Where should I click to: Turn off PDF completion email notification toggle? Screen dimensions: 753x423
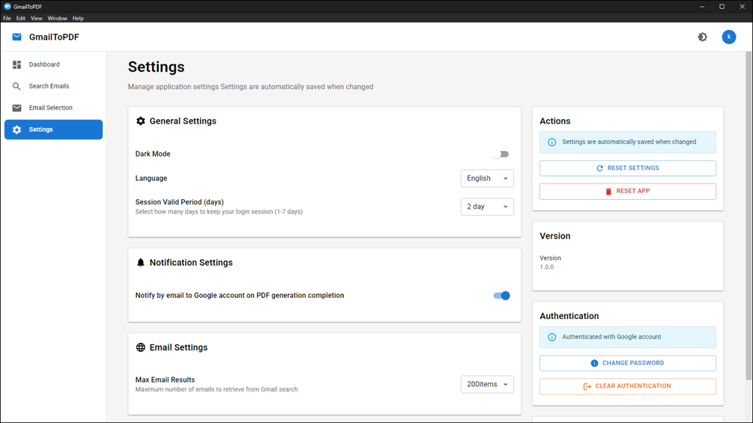pos(501,296)
